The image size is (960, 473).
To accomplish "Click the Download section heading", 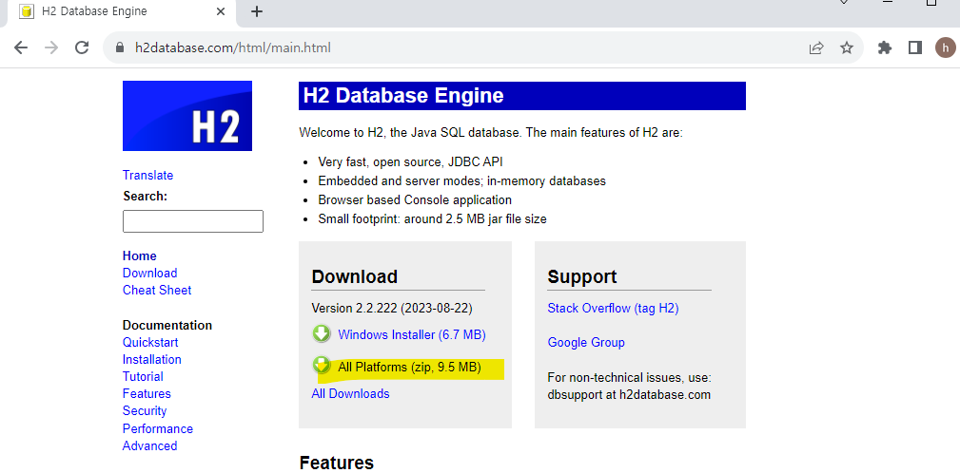I will tap(355, 276).
